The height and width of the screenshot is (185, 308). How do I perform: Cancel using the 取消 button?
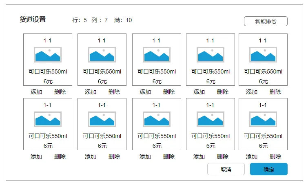(226, 169)
